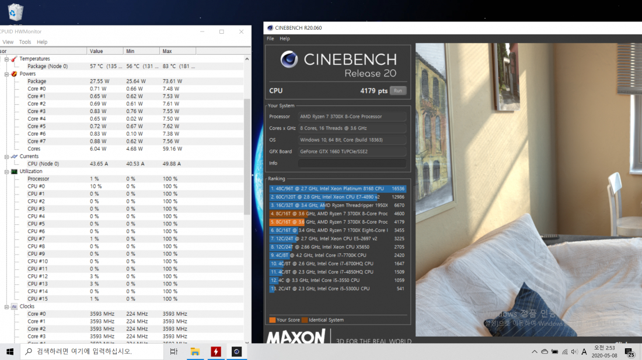Click the Utilization chip icon in HWMonitor

[x=15, y=172]
